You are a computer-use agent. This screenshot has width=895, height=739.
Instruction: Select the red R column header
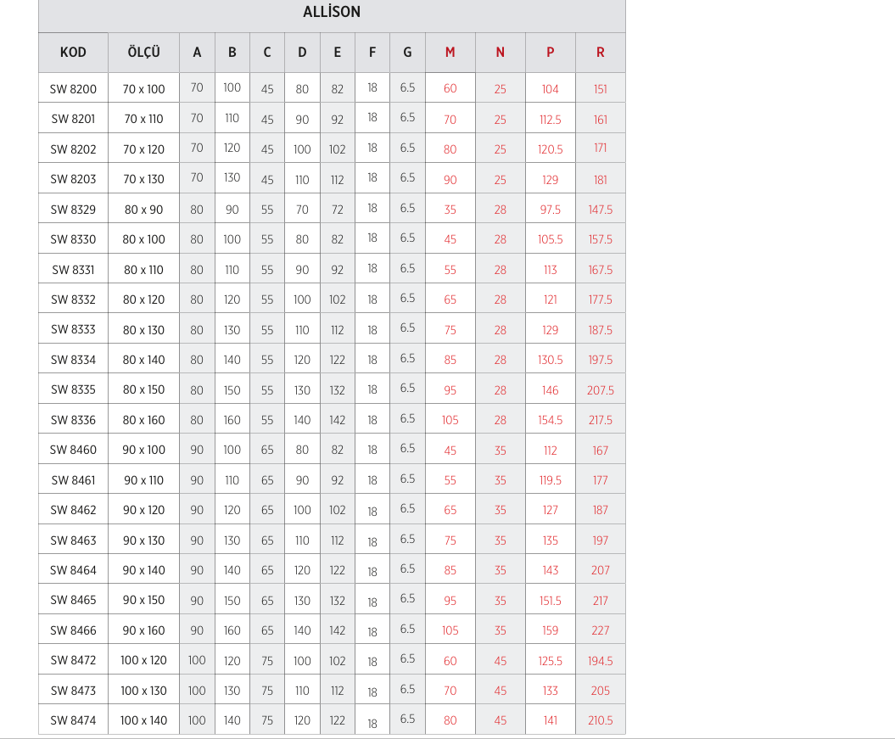(x=600, y=53)
